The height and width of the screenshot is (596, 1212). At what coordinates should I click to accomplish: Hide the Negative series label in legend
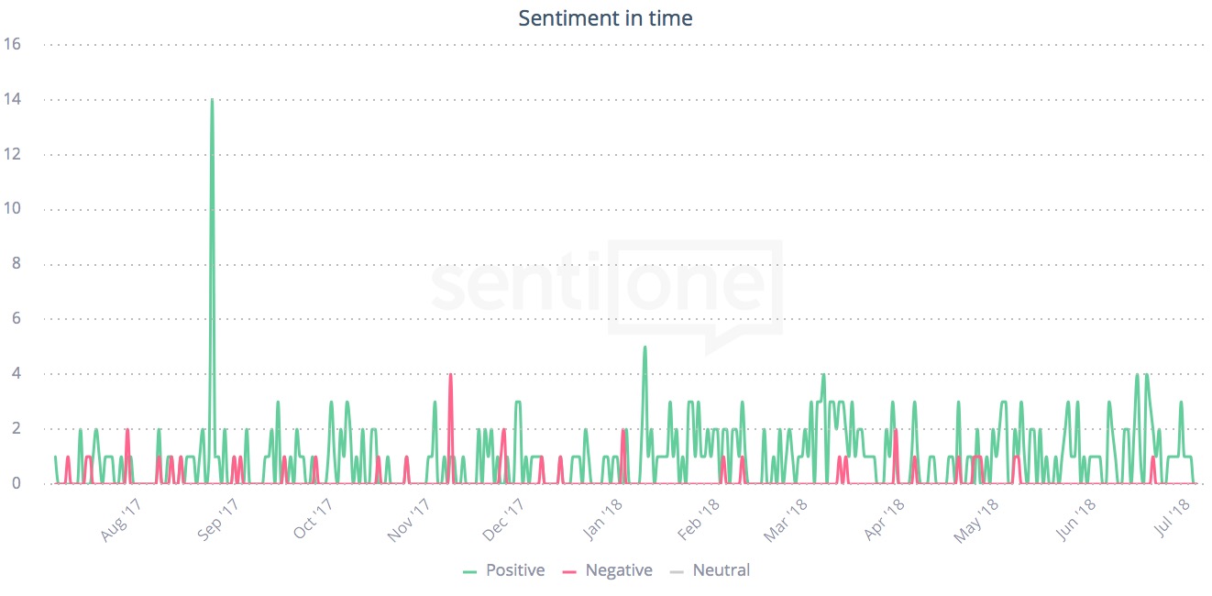coord(619,570)
